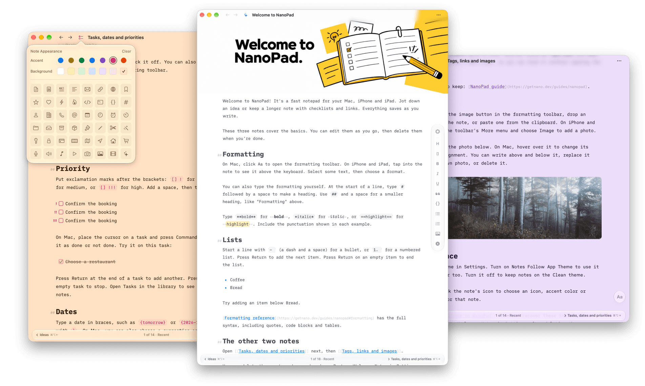Choose the camera icon in the grid
This screenshot has width=645, height=386.
pyautogui.click(x=87, y=154)
